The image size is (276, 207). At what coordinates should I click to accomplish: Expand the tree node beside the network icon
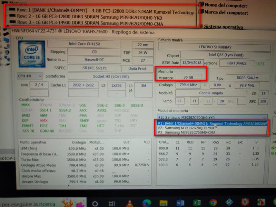click(x=1, y=59)
